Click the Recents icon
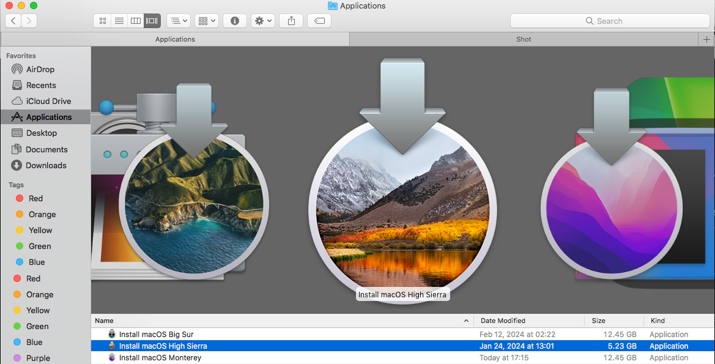The height and width of the screenshot is (364, 715). pos(17,85)
